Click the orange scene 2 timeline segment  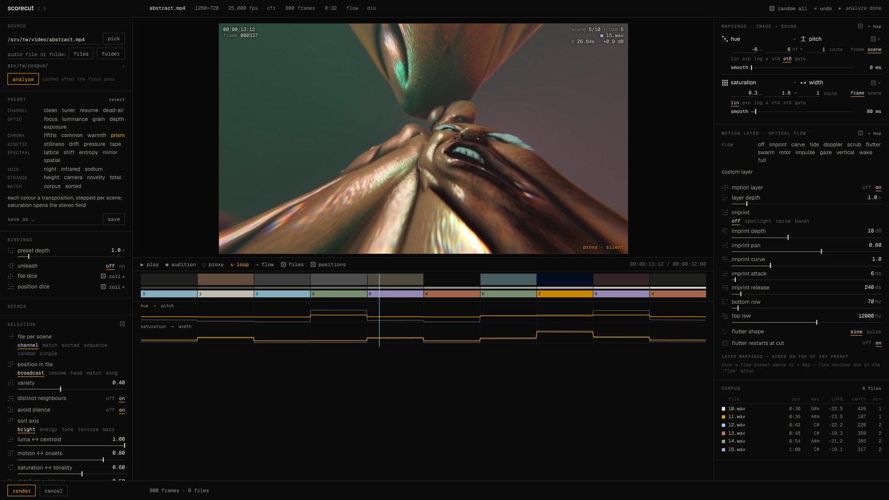tap(565, 294)
